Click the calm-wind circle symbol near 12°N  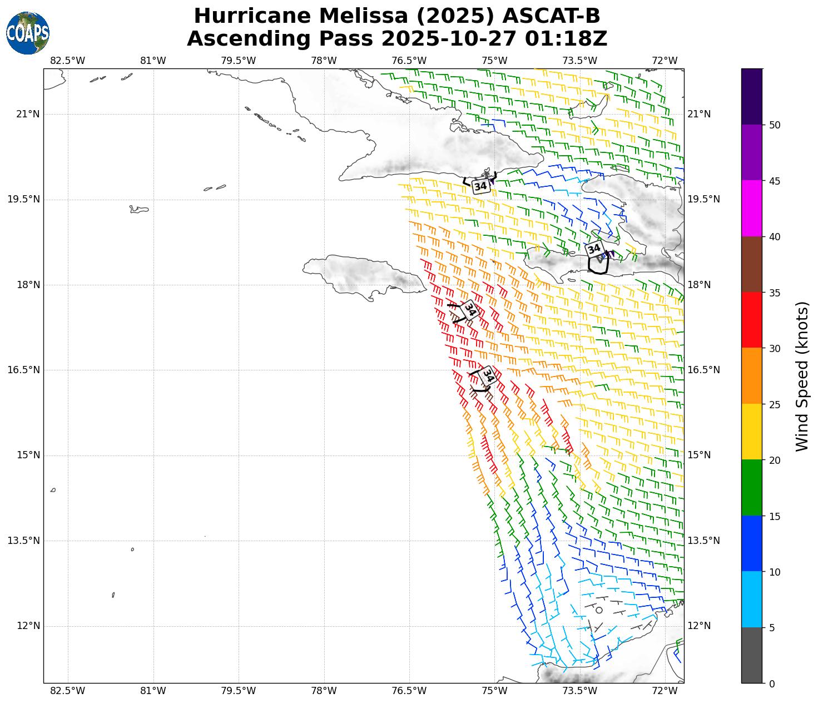[x=598, y=610]
